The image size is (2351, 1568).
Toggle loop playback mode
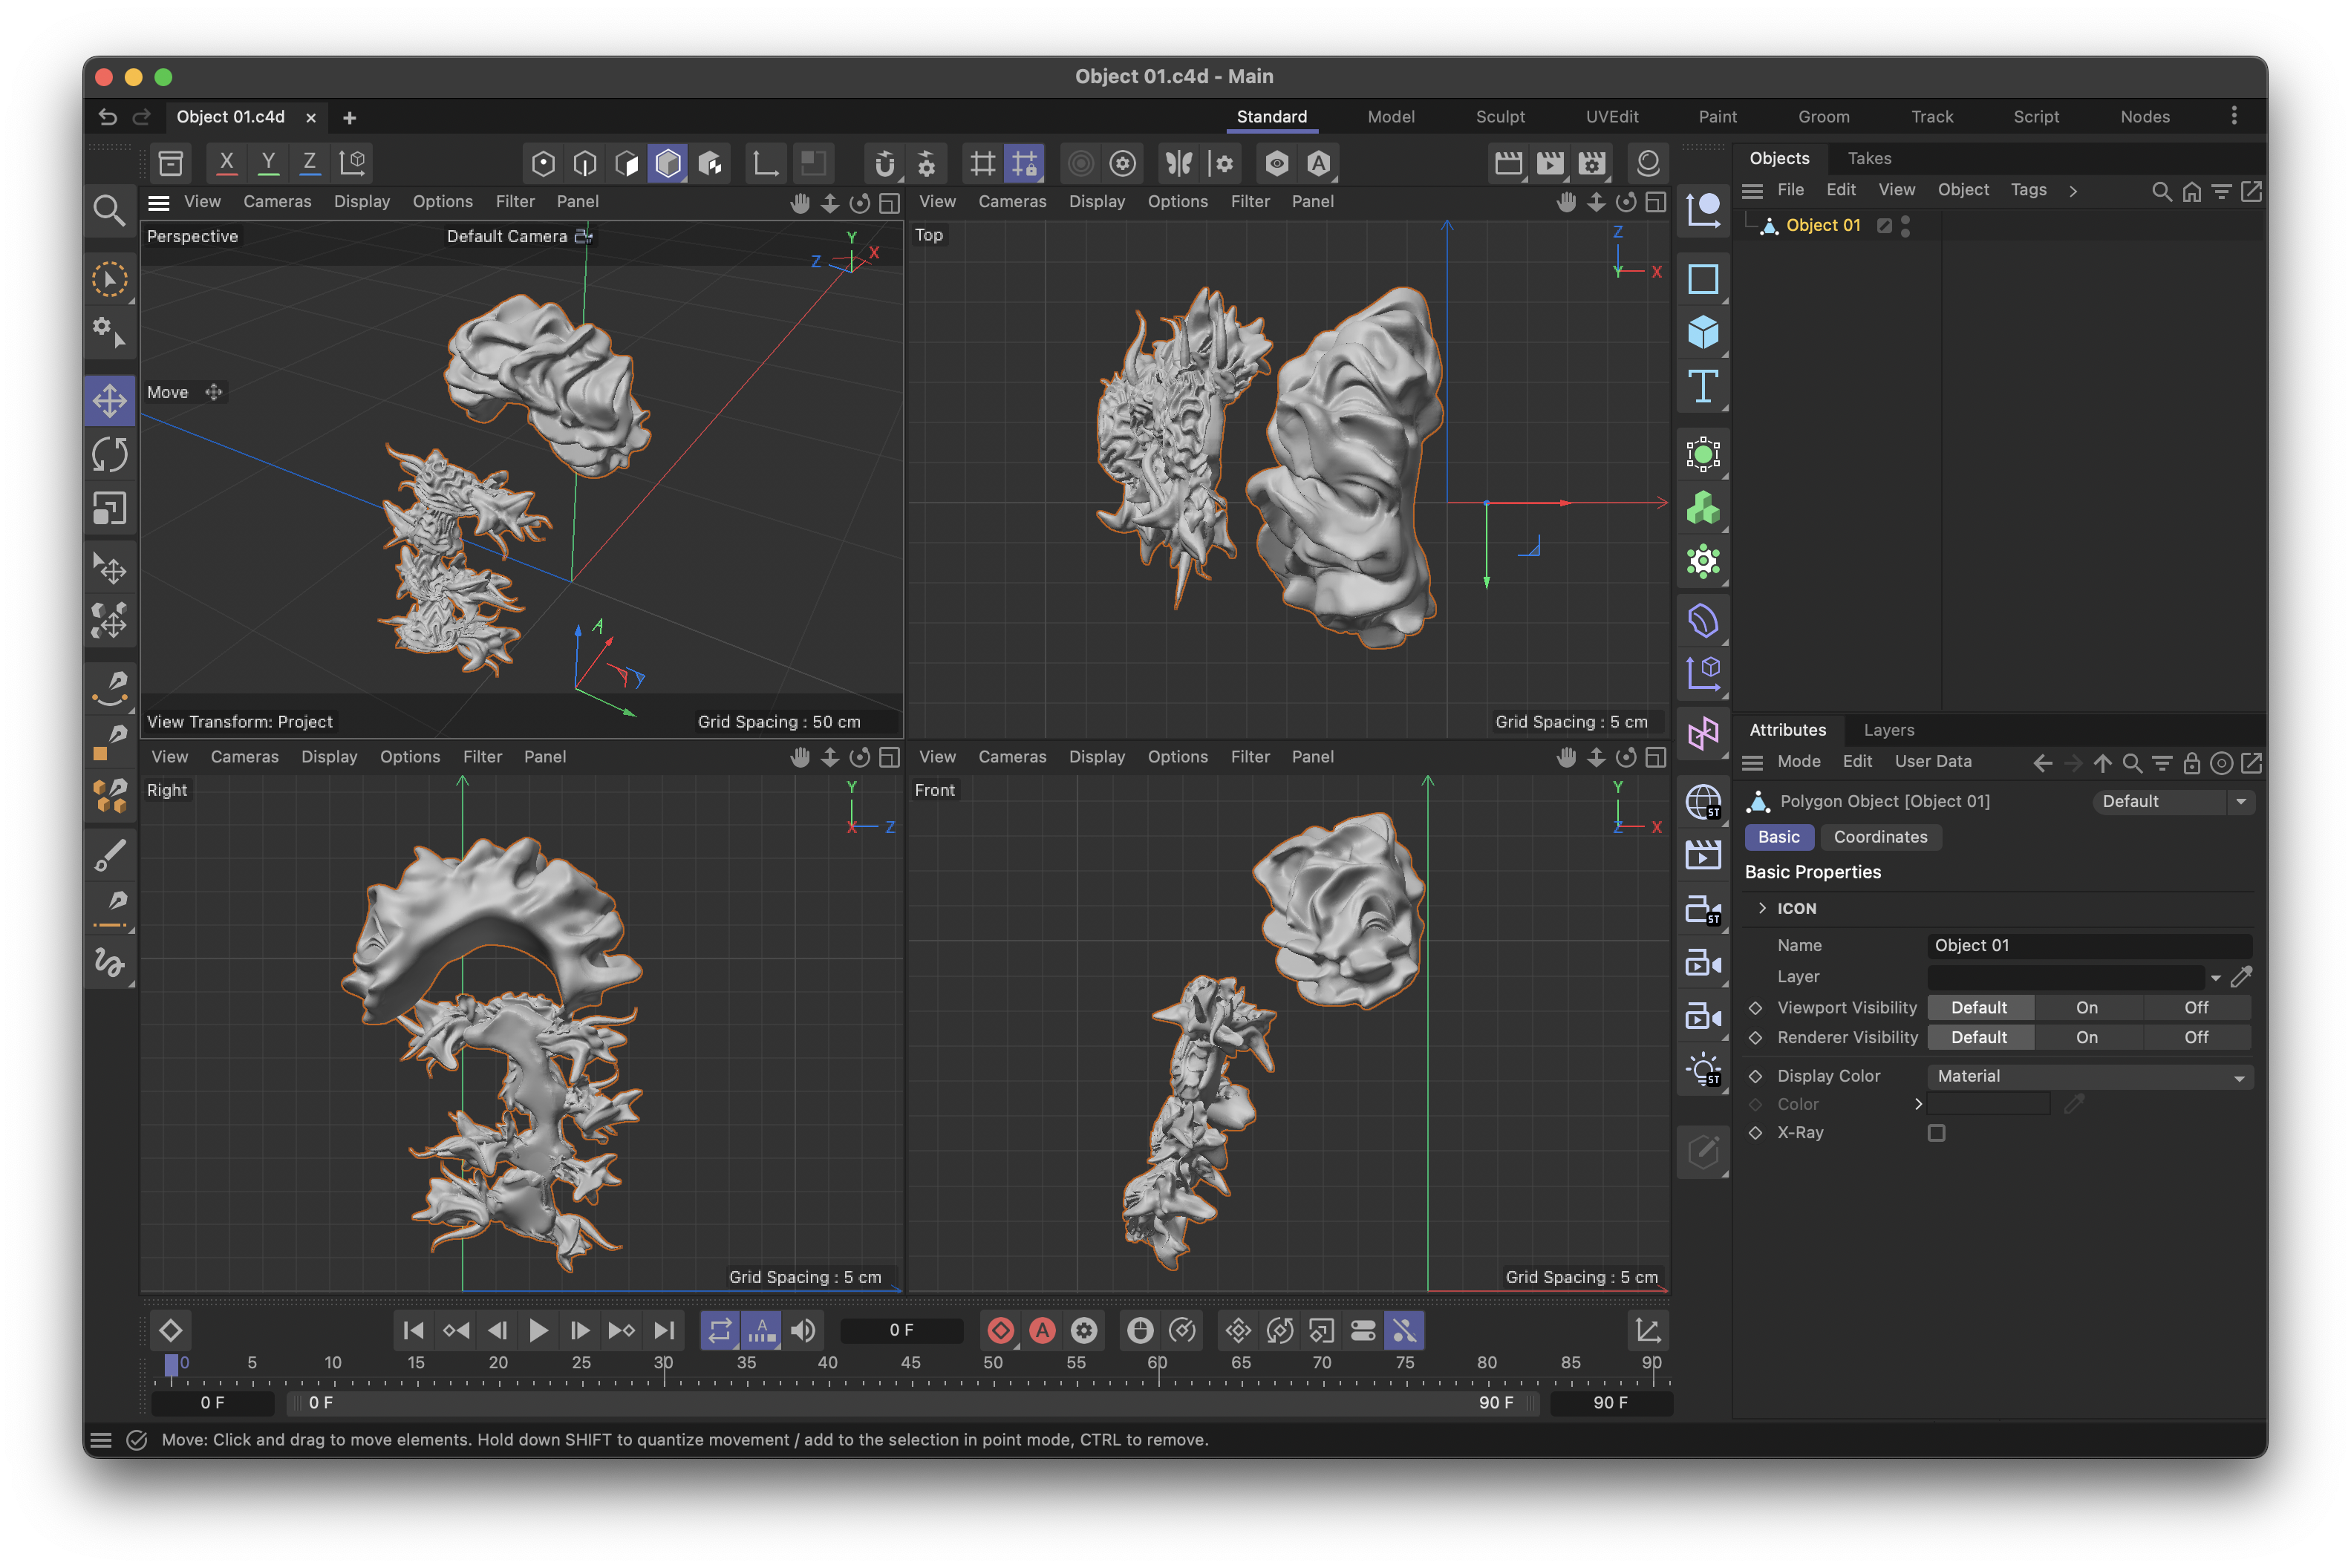pos(720,1330)
